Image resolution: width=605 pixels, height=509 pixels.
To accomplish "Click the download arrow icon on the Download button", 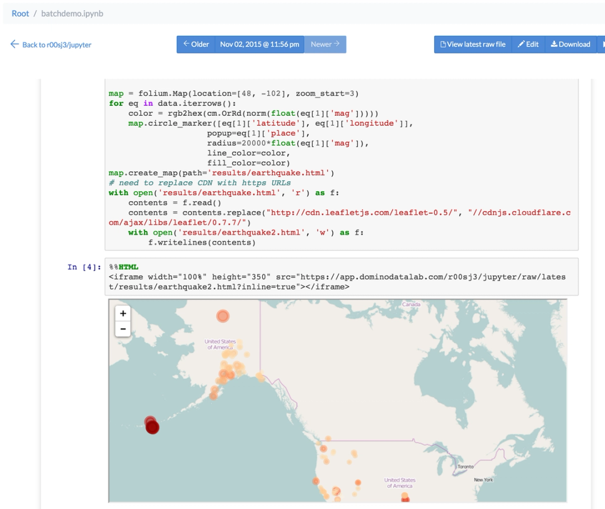I will 553,44.
